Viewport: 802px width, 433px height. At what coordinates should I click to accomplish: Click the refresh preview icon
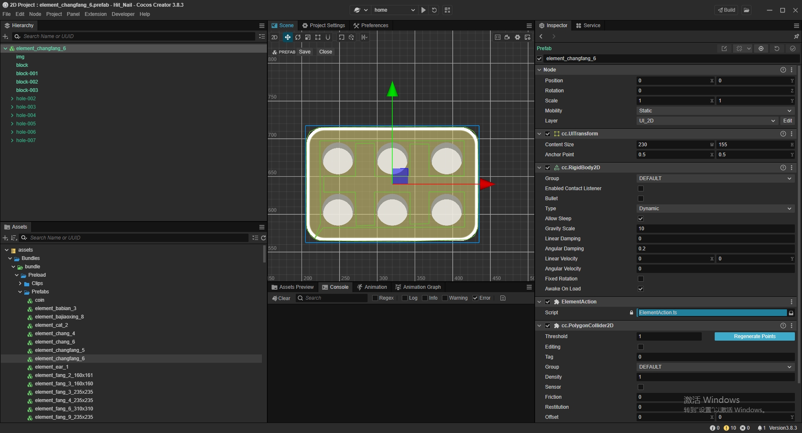click(434, 10)
